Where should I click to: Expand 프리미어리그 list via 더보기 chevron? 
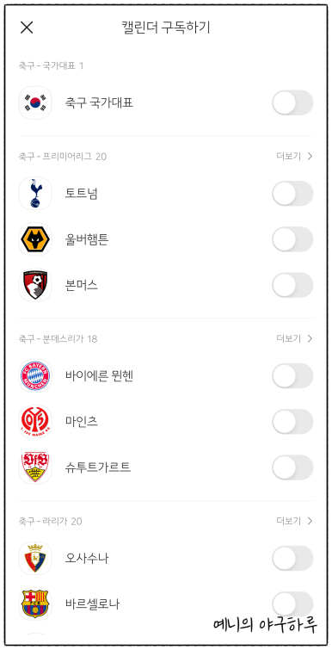tap(295, 157)
